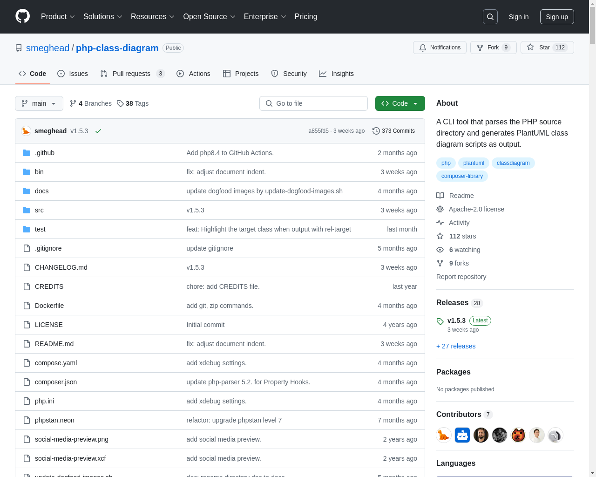Click the folder icon beside docs

(x=27, y=191)
